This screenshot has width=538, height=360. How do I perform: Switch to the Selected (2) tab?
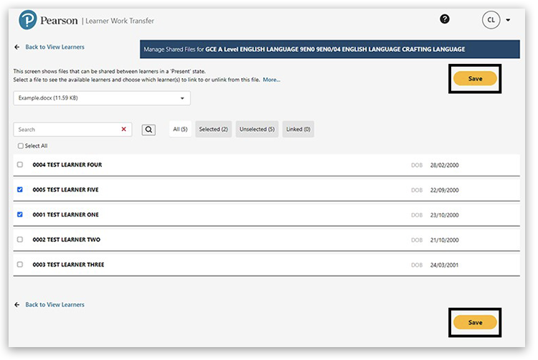coord(213,129)
